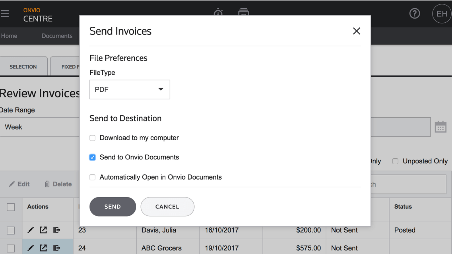
Task: Check the Unposted Only filter
Action: pos(395,161)
